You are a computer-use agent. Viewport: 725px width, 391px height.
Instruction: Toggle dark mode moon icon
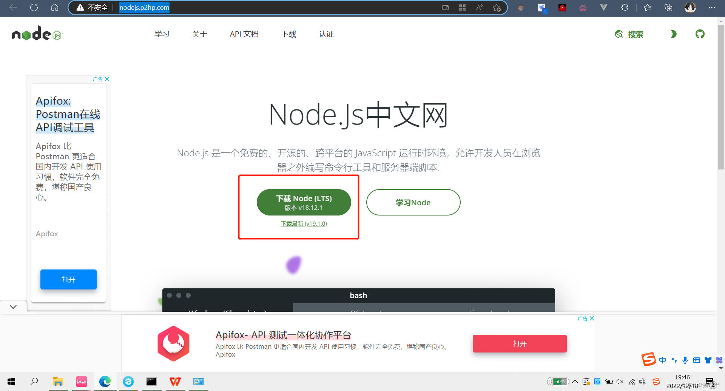tap(673, 34)
